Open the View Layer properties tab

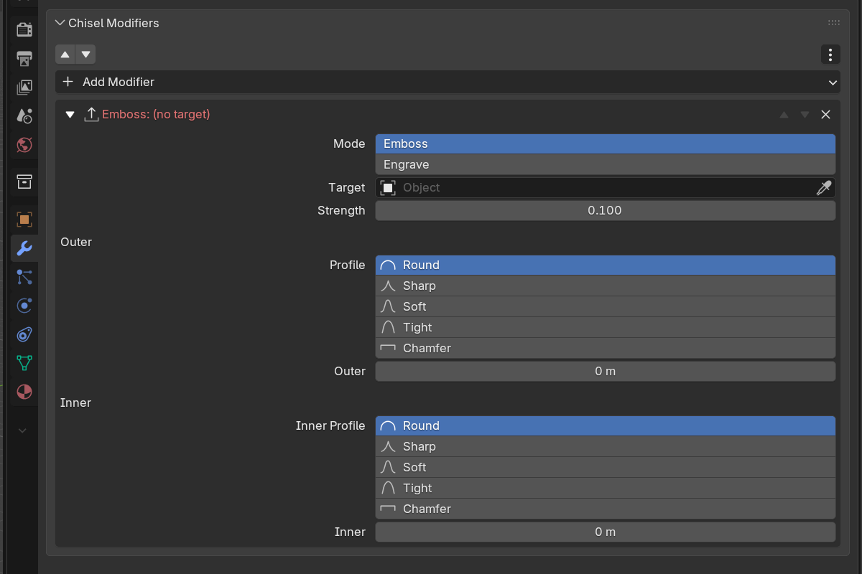click(24, 88)
